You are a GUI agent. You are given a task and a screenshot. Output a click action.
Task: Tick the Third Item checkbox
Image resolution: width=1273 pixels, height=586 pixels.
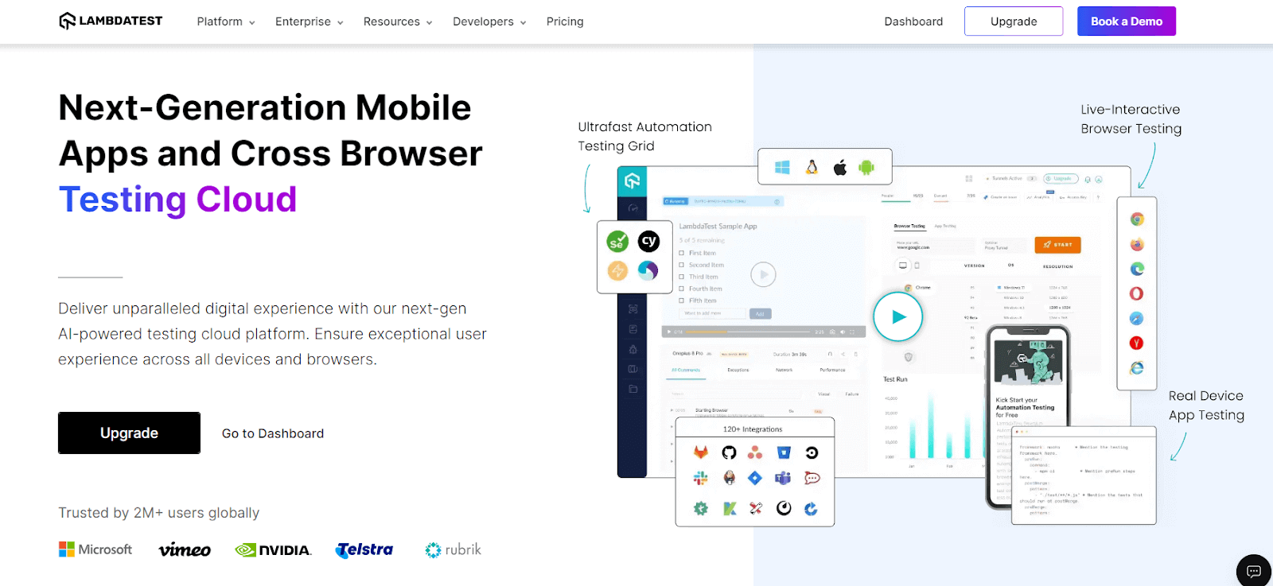click(682, 277)
